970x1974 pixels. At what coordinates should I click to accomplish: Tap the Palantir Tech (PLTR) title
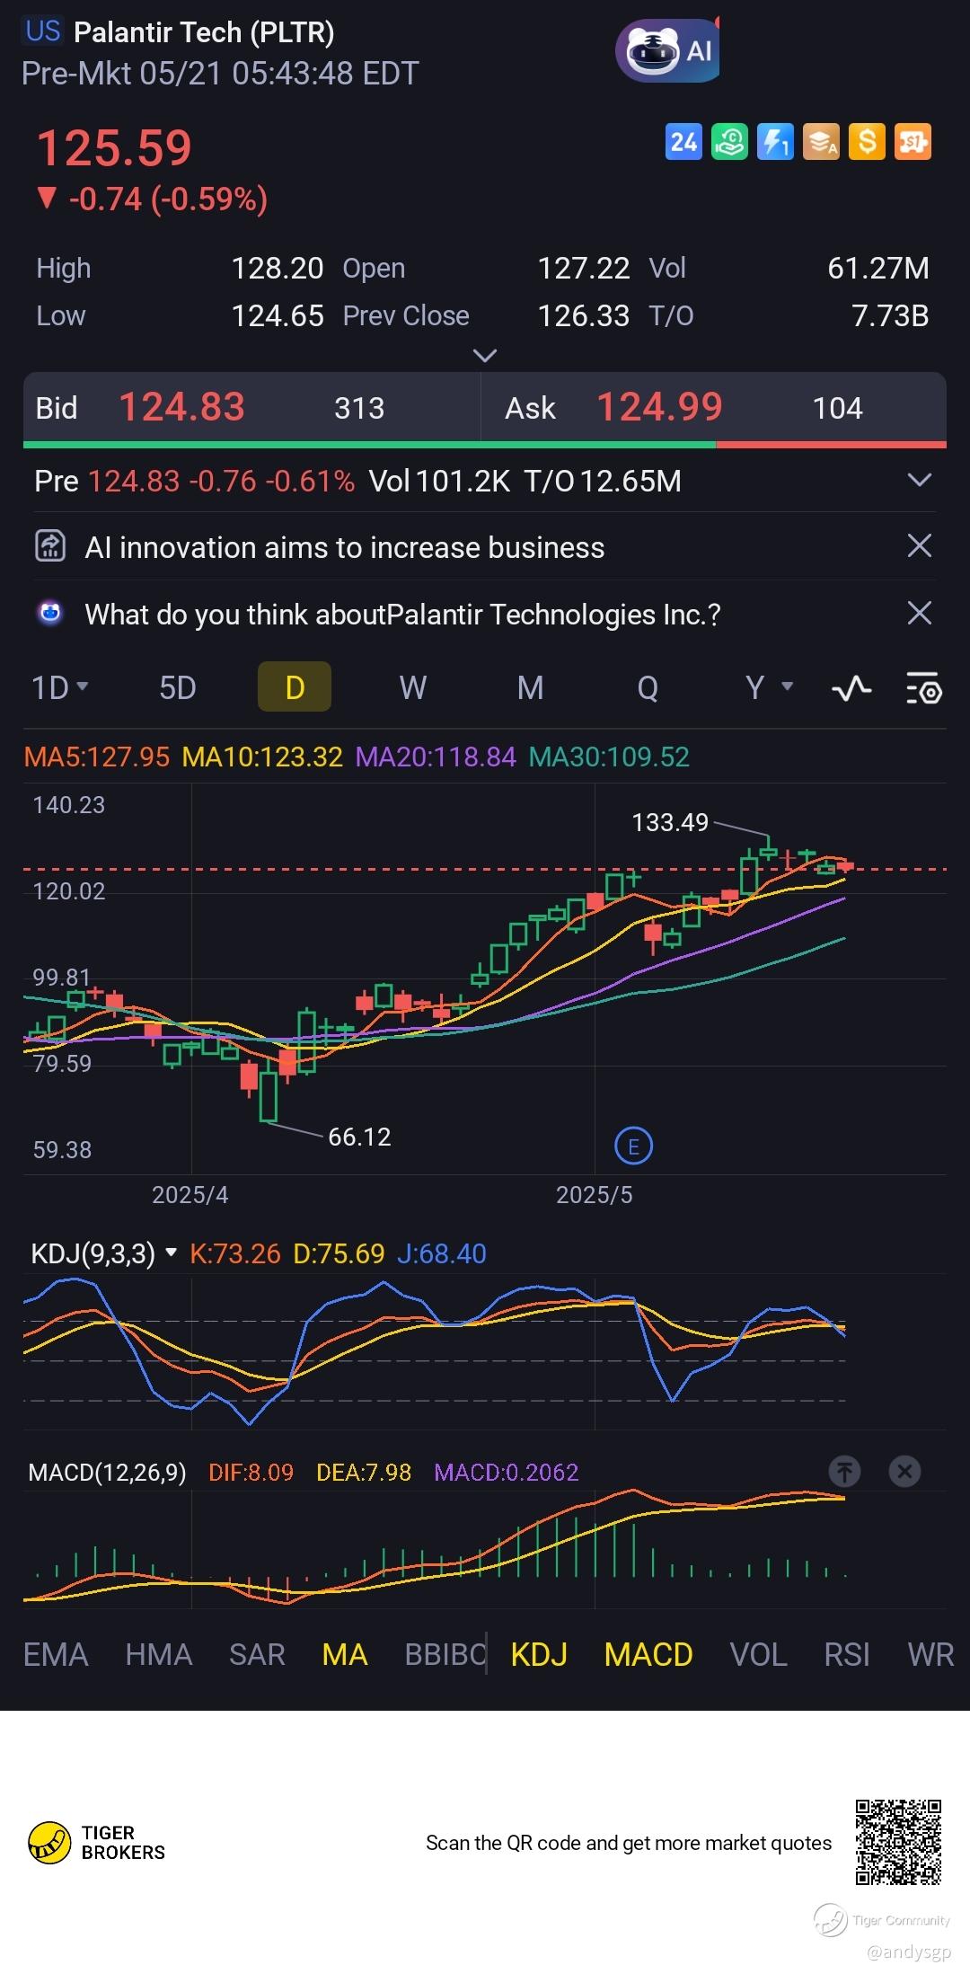click(x=204, y=32)
